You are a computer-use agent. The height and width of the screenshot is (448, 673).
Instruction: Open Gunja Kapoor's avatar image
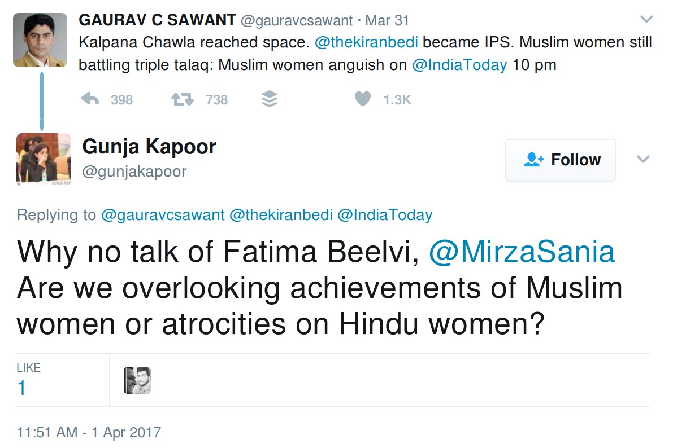pyautogui.click(x=44, y=160)
